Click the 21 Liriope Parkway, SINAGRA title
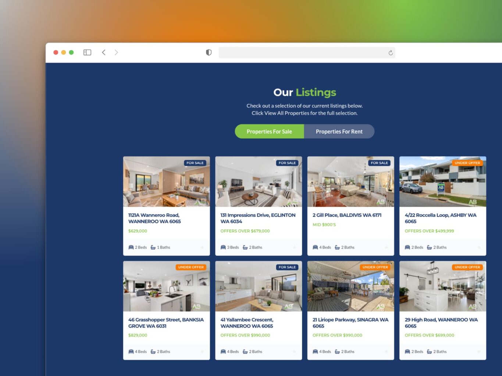 (350, 323)
